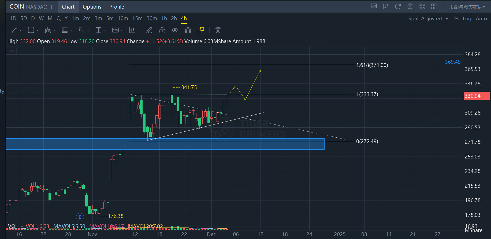Select the 30m timeframe

click(152, 18)
